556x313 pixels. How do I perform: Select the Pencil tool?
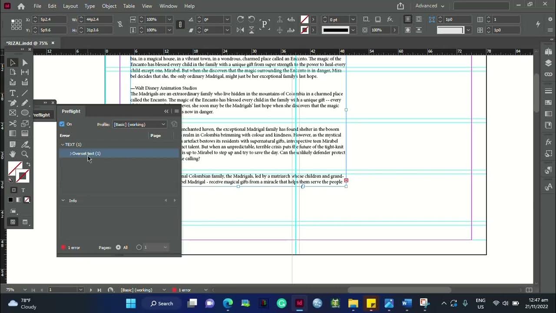(25, 103)
